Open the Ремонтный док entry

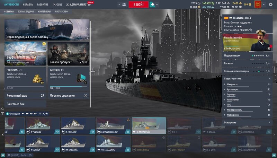25,95
